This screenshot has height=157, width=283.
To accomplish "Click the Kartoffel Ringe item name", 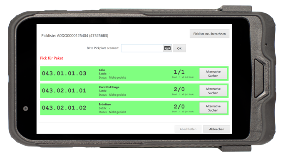I will (x=109, y=87).
